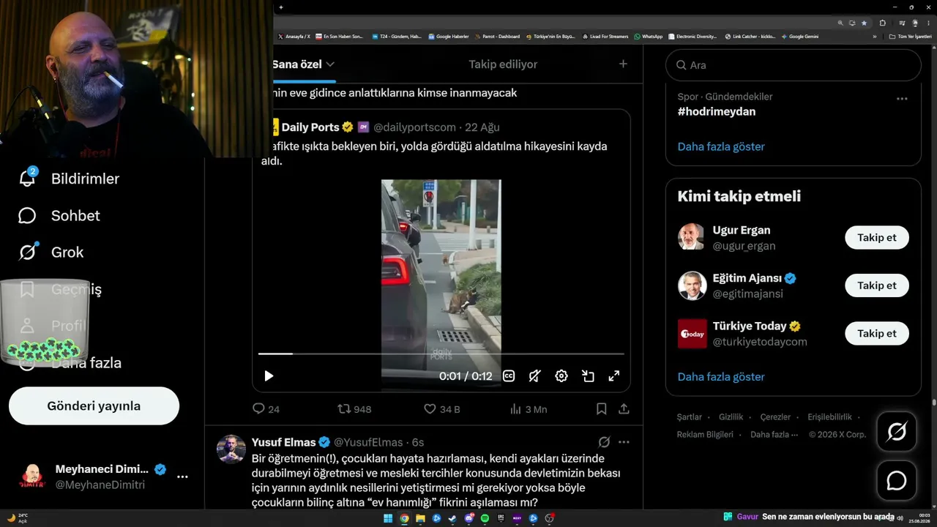
Task: Open the Gizlilik footer link
Action: coord(731,417)
